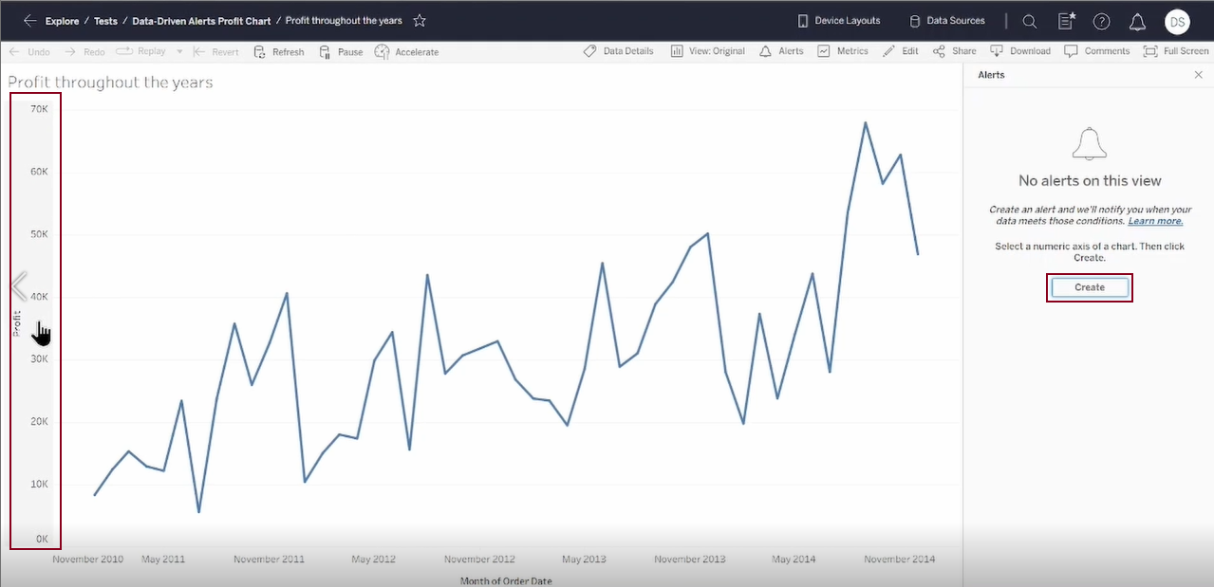
Task: Click the Create alert button
Action: pyautogui.click(x=1090, y=287)
